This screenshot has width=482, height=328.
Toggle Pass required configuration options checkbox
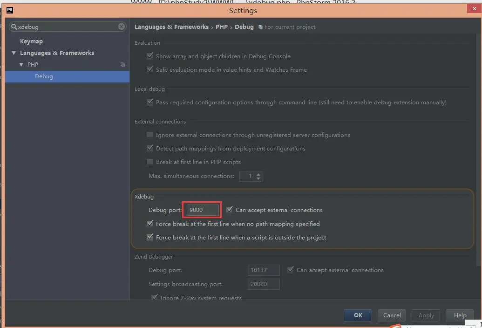point(150,102)
